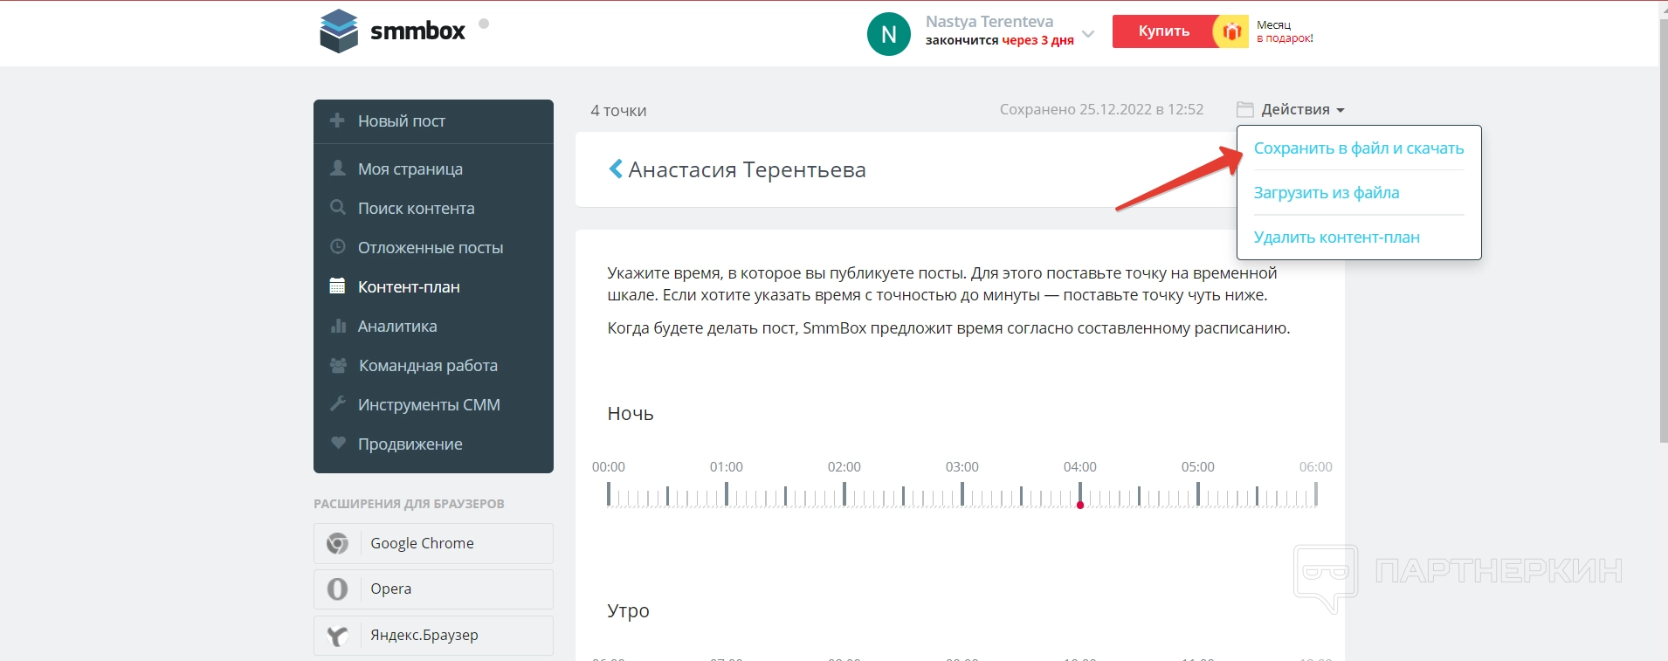
Task: Click the Сохранено 25.12.2022 в 12:52 text
Action: coord(1101,109)
